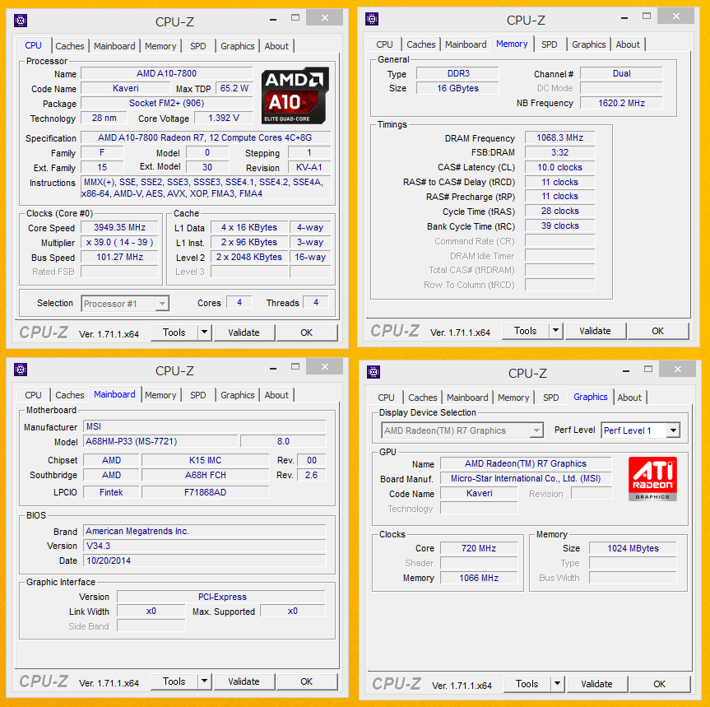Click Validate in the Graphics window
710x707 pixels.
pyautogui.click(x=597, y=684)
